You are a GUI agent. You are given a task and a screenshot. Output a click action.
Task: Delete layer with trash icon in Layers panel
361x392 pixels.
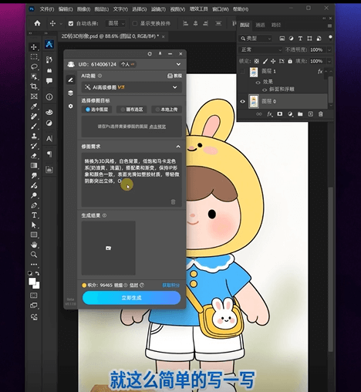(x=320, y=114)
